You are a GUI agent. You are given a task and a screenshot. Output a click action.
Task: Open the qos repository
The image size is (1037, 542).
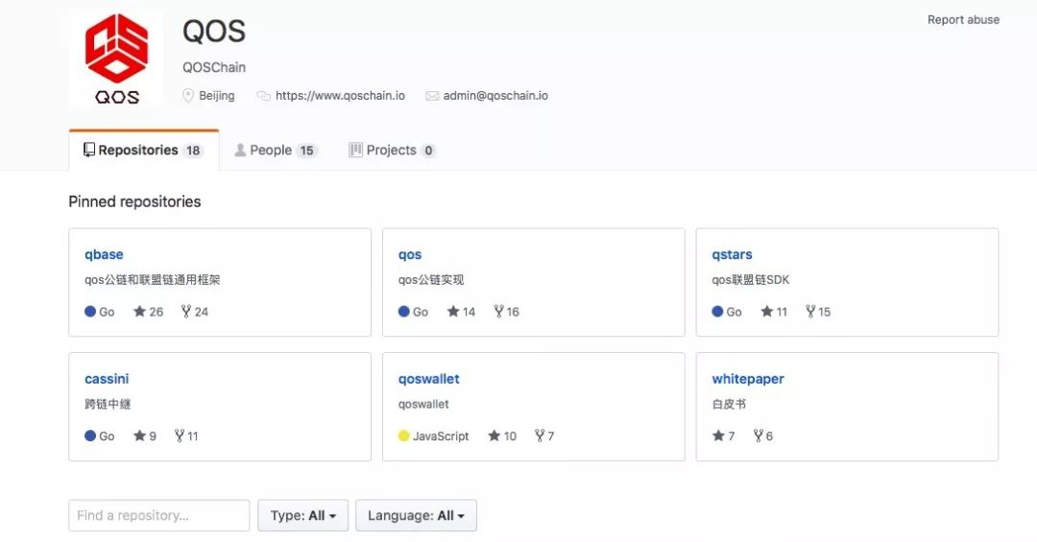[409, 254]
